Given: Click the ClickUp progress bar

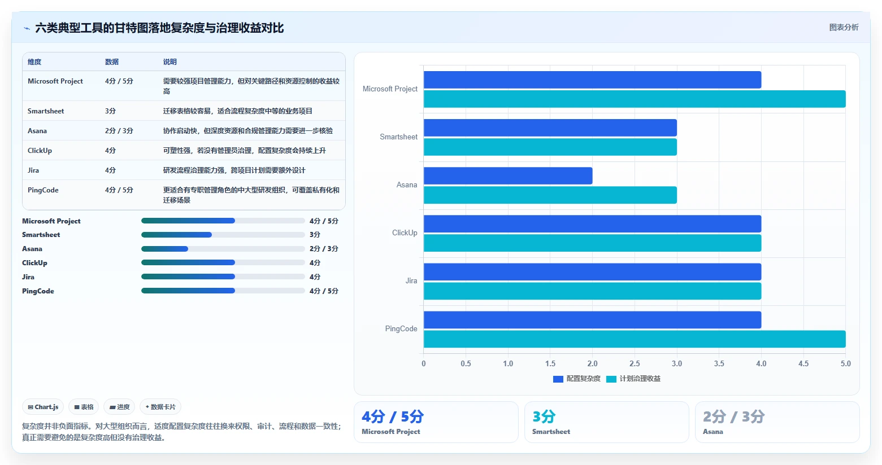Looking at the screenshot, I should coord(223,262).
